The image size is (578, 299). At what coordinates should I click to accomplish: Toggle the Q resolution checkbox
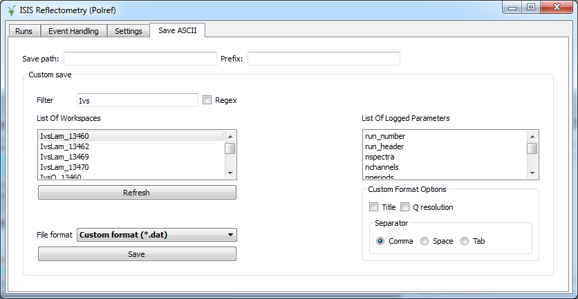coord(406,207)
